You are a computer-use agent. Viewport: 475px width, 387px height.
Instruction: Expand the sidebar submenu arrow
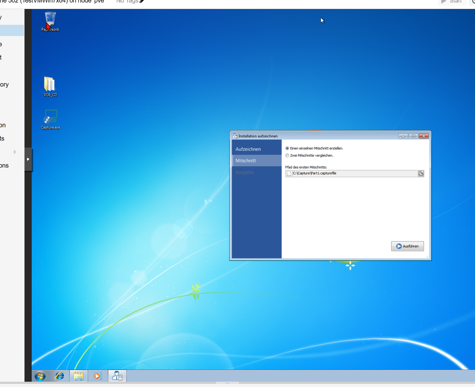(15, 152)
